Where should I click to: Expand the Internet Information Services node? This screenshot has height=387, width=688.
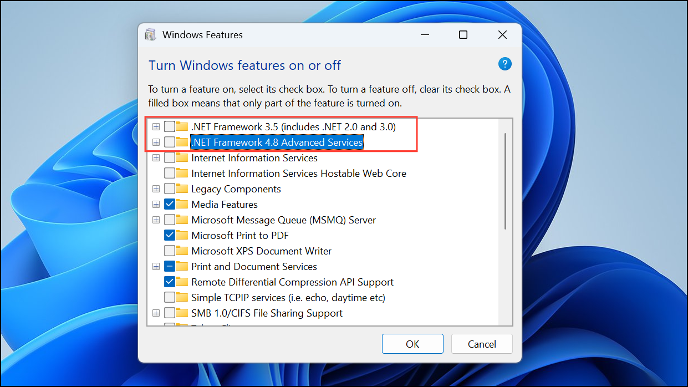click(156, 157)
